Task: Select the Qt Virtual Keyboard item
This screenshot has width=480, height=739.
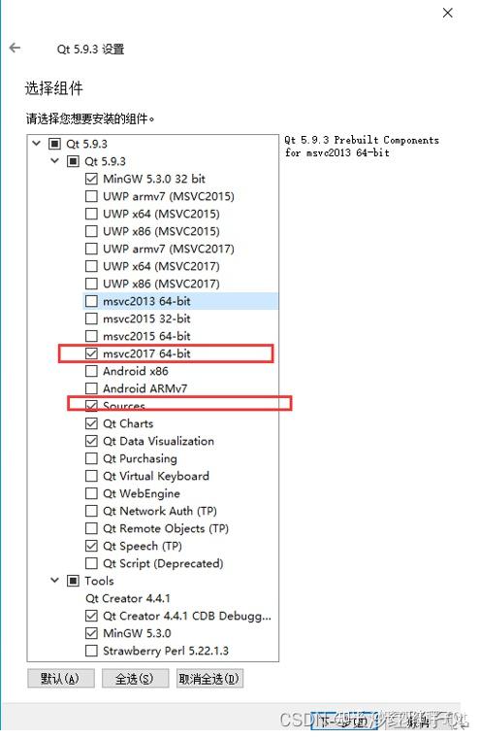Action: pyautogui.click(x=156, y=476)
